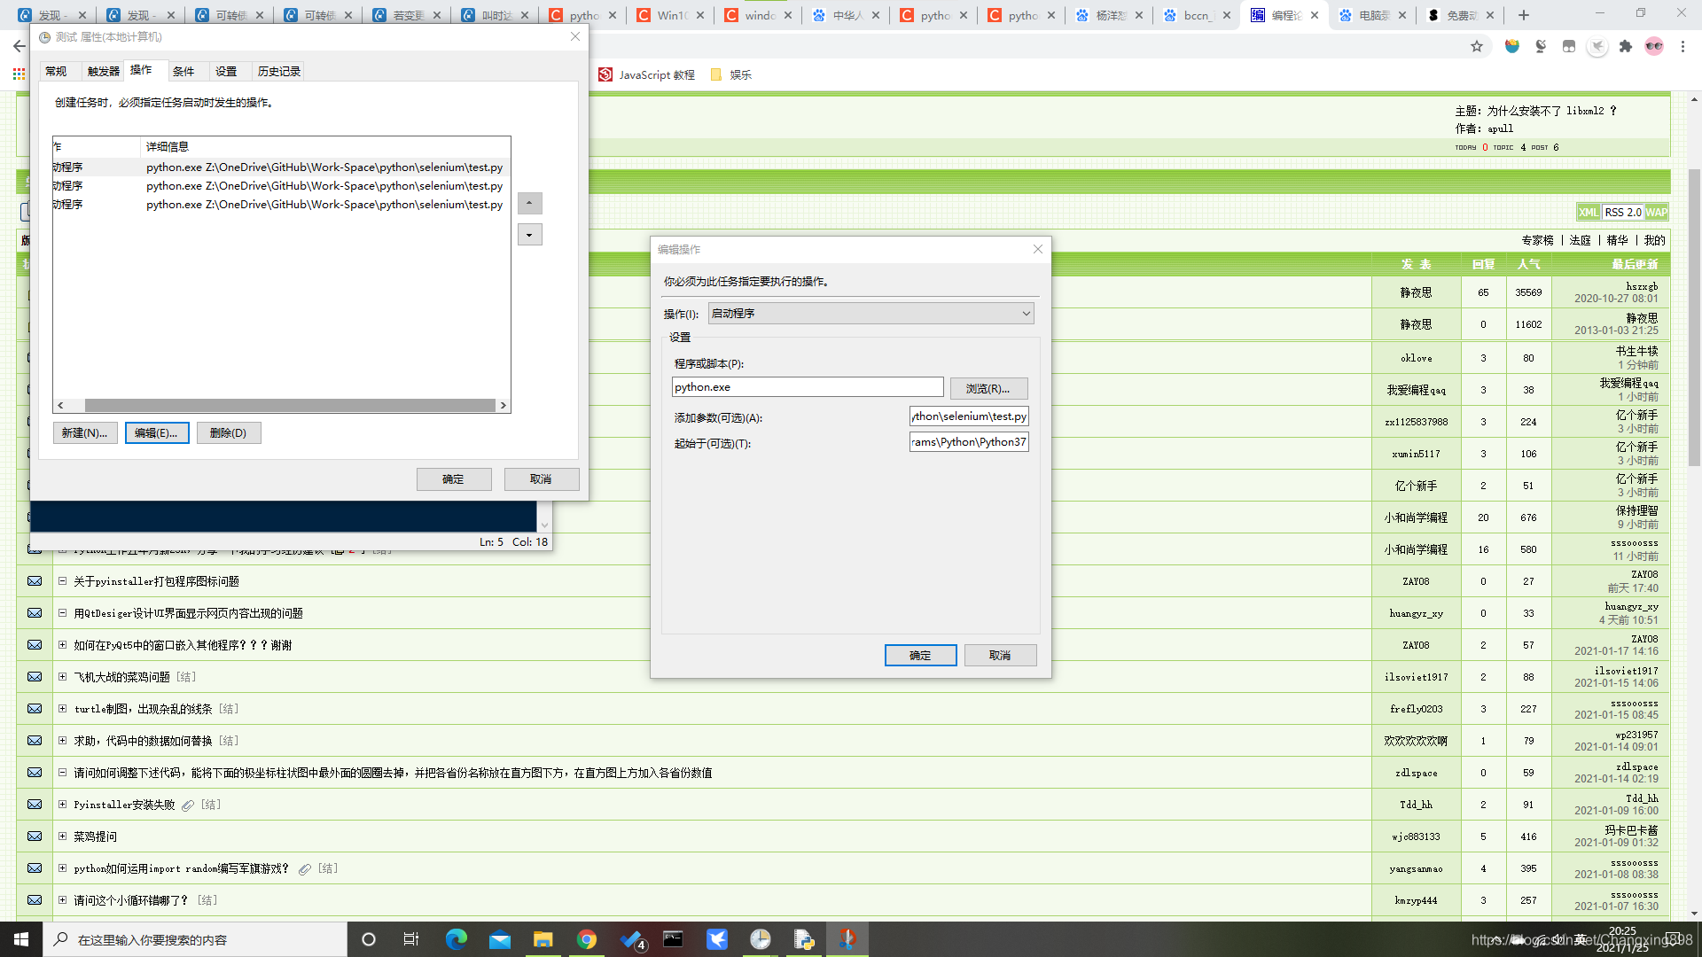Screen dimensions: 1702x957
Task: Click the 删除(D) button
Action: pos(228,433)
